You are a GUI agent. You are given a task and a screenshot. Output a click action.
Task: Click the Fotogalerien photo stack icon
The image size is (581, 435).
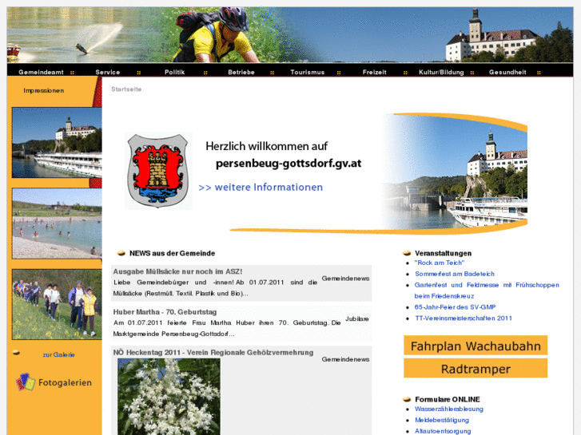26,382
